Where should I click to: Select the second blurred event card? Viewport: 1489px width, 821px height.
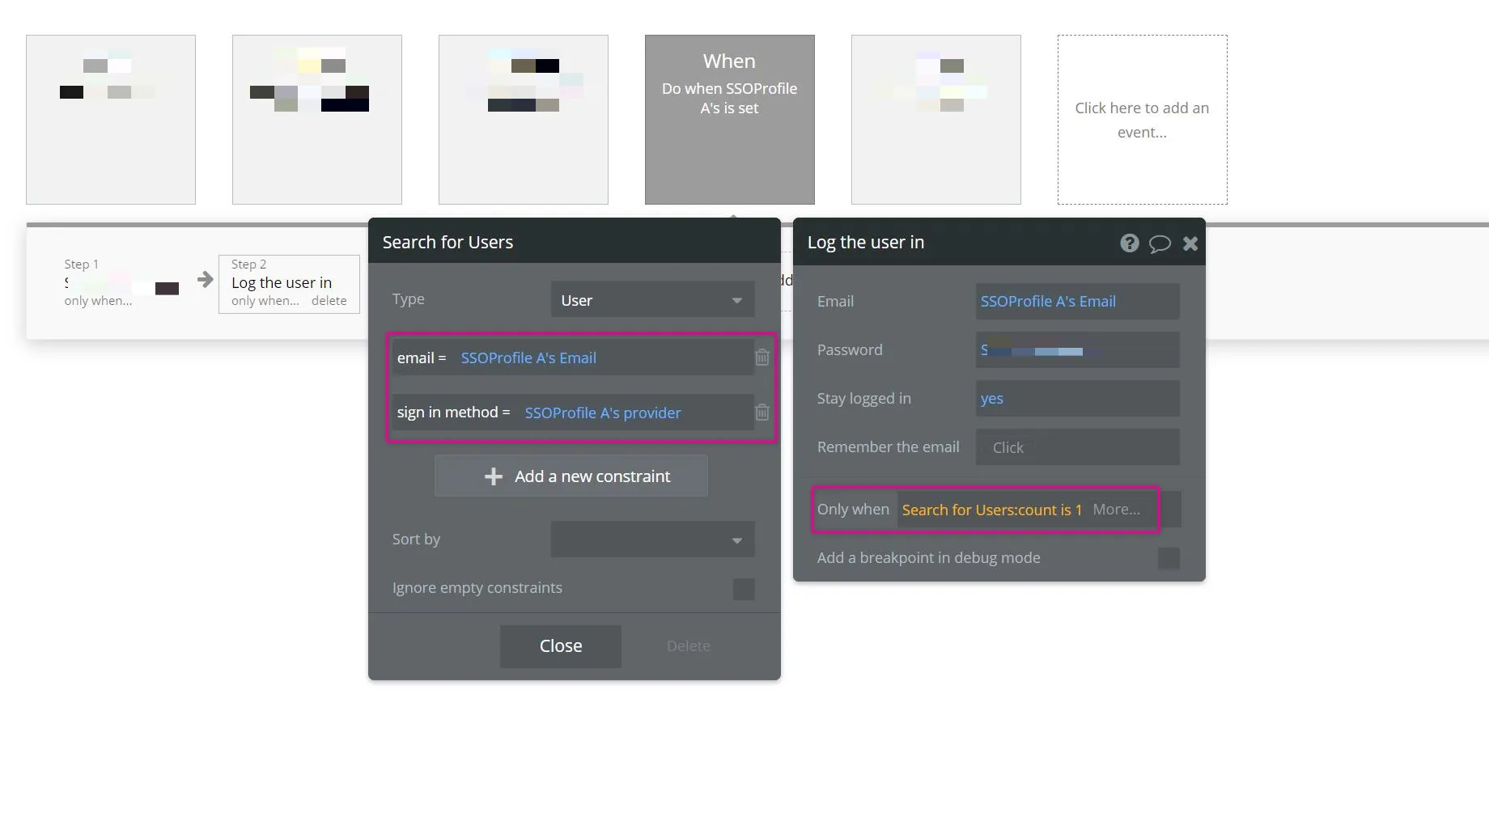pos(317,120)
